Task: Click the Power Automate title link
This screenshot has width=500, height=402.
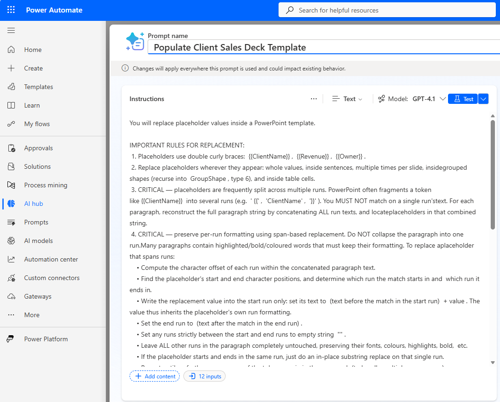Action: point(54,10)
